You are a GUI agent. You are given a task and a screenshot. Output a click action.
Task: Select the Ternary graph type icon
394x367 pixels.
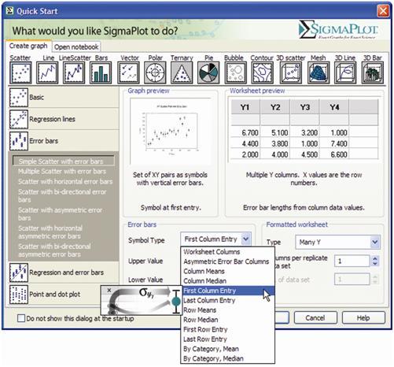click(182, 72)
